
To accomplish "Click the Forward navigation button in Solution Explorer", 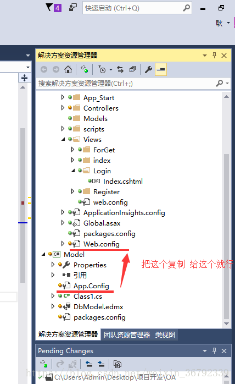I will click(x=56, y=69).
